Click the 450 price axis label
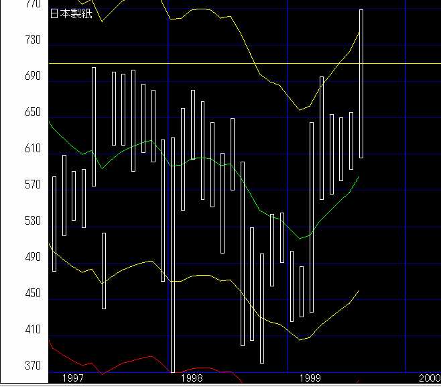The image size is (441, 387). pyautogui.click(x=32, y=294)
